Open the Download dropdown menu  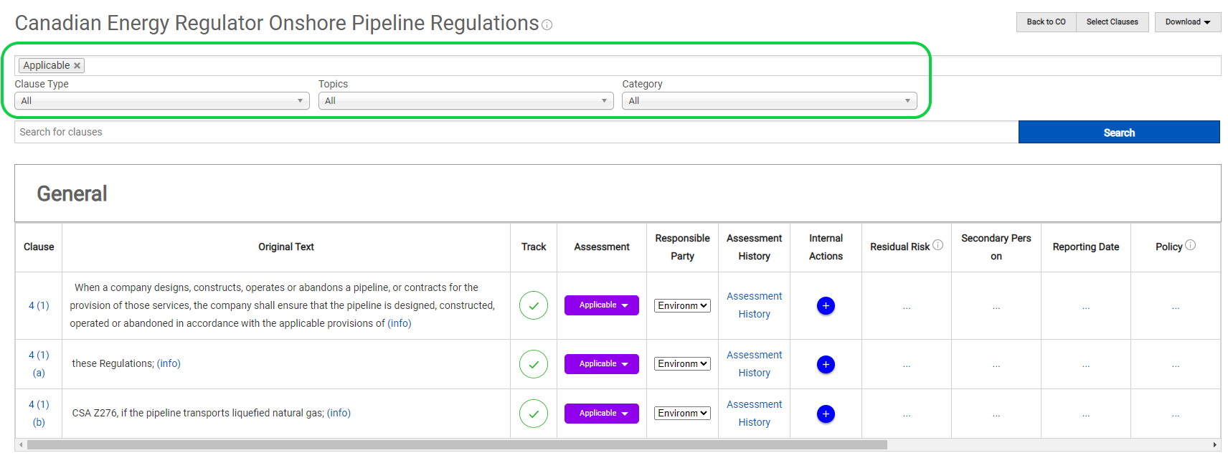[x=1188, y=22]
